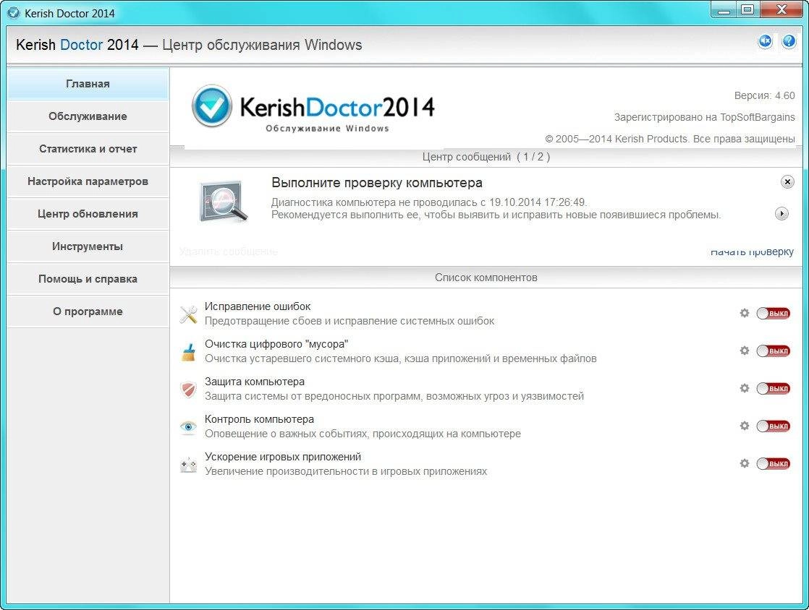Open the Главная sidebar section

[88, 83]
